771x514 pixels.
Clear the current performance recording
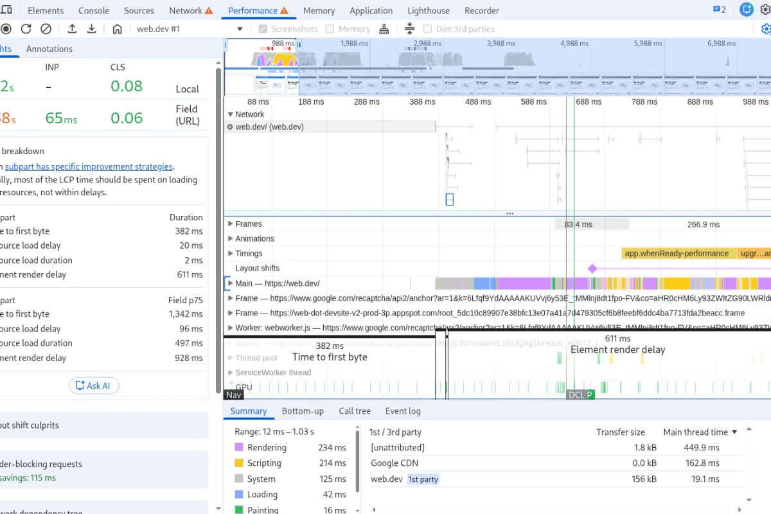pos(46,29)
